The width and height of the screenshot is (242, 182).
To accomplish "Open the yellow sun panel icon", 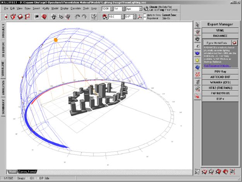I will click(x=197, y=60).
